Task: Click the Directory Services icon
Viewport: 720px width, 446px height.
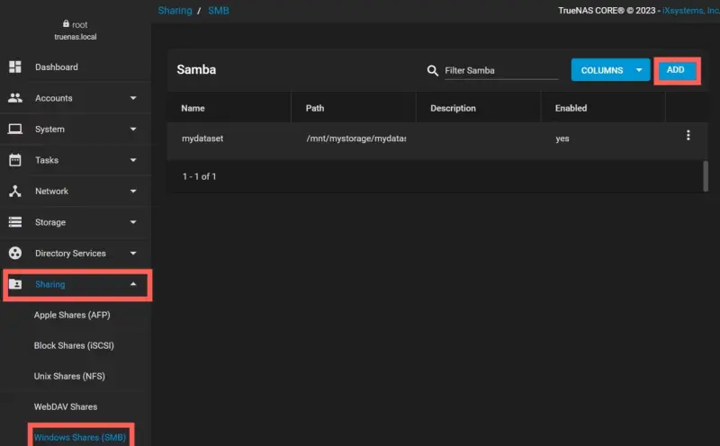Action: (15, 253)
